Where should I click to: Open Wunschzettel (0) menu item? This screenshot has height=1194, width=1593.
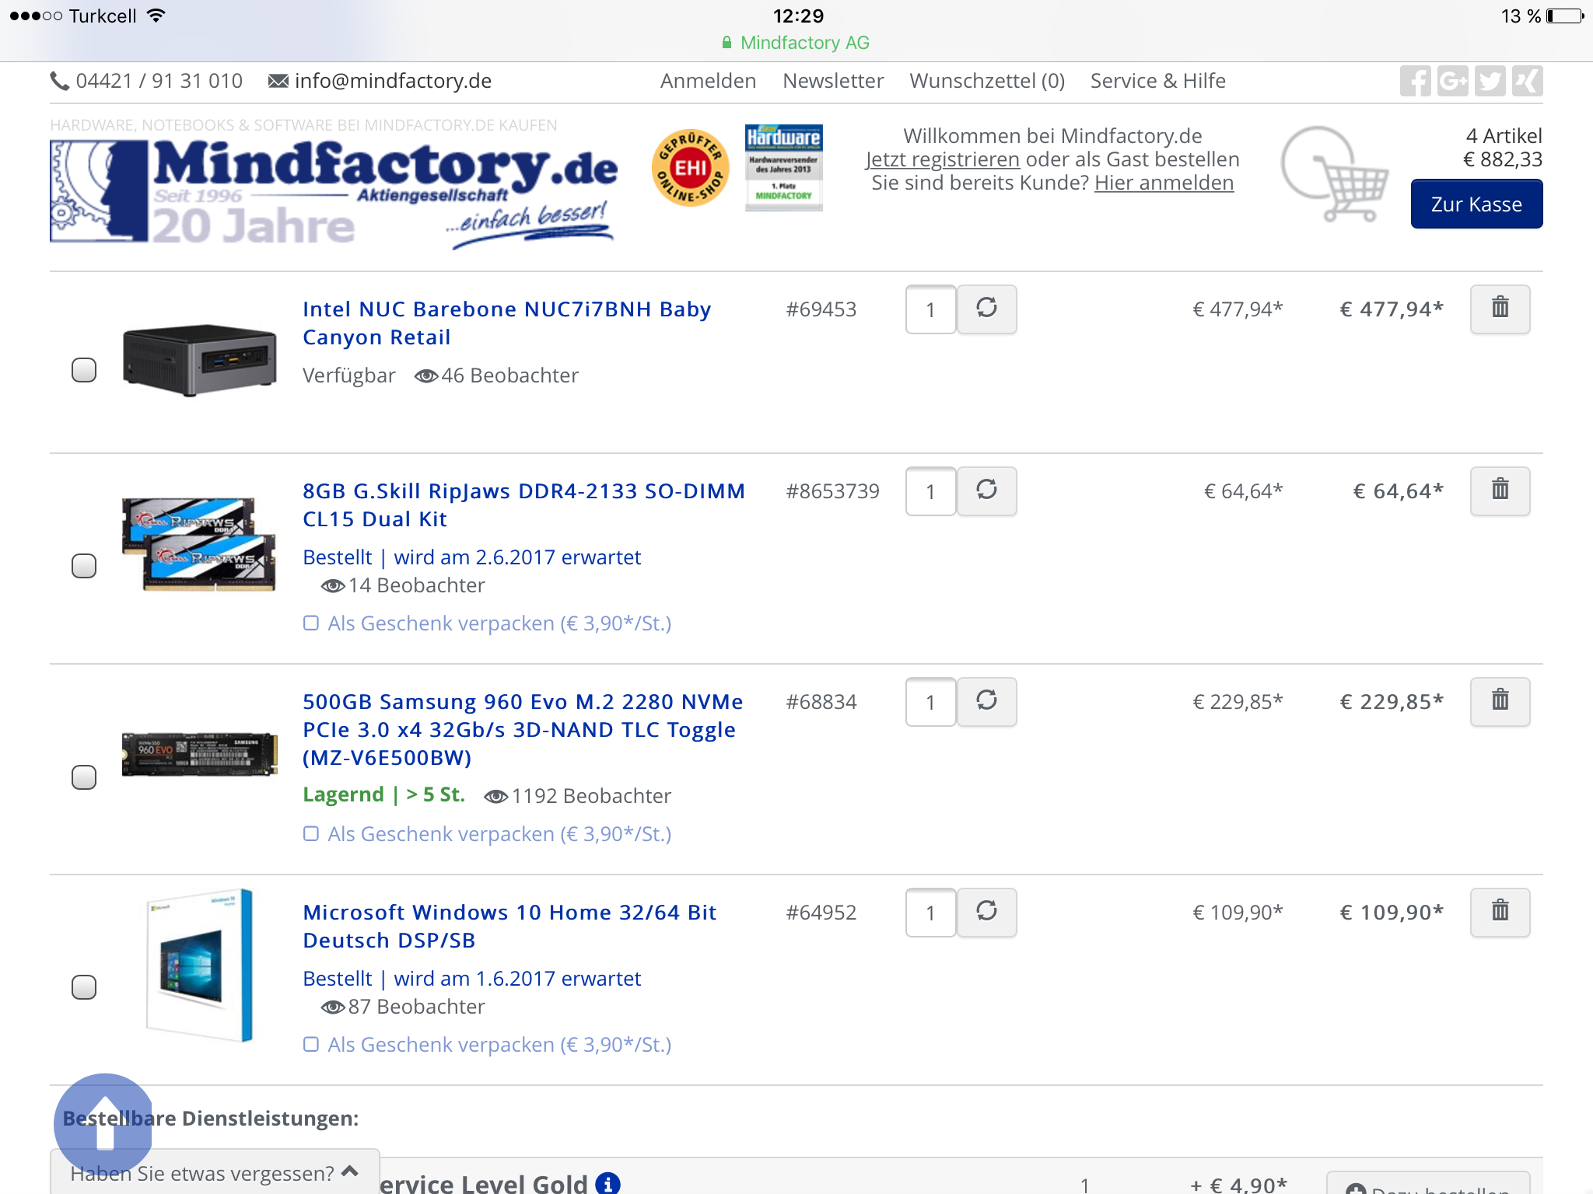pyautogui.click(x=986, y=81)
